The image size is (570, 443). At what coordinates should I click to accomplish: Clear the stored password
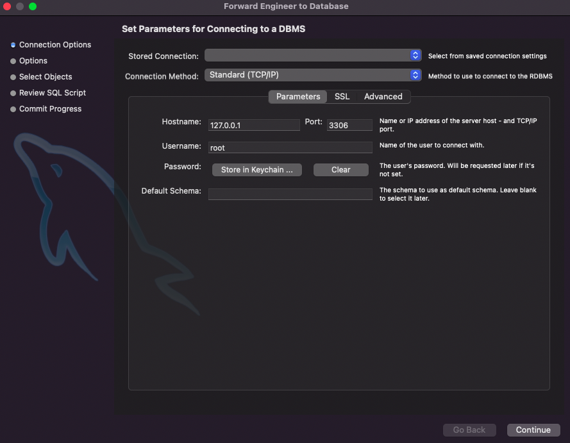click(340, 170)
